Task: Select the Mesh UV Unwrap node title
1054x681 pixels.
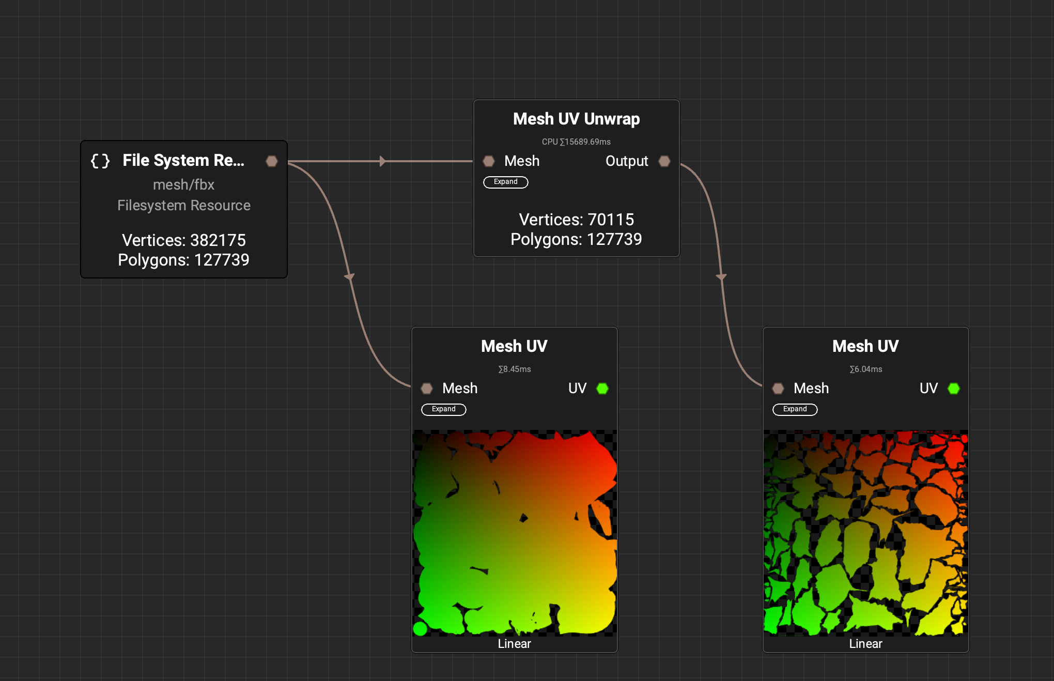Action: [x=576, y=119]
